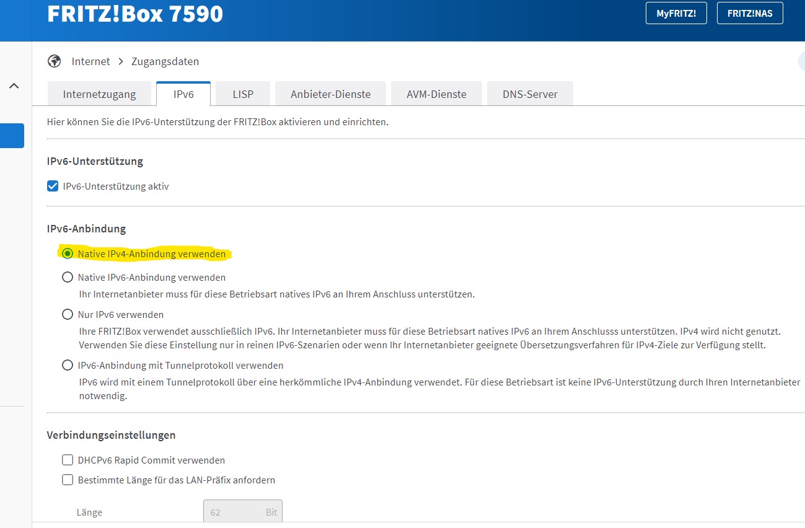Click the globe icon beside Internet breadcrumb

coord(55,61)
